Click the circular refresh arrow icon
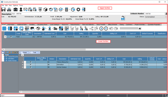The height and width of the screenshot is (97, 168). [73, 9]
